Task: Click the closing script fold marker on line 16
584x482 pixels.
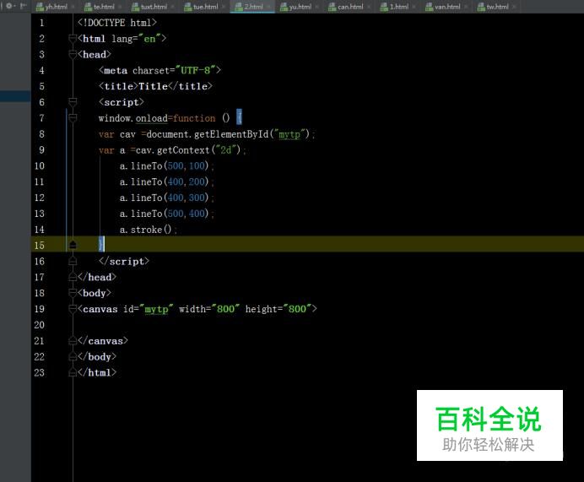Action: (73, 261)
